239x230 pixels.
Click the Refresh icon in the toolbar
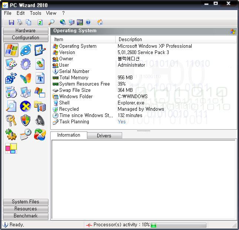(40, 23)
